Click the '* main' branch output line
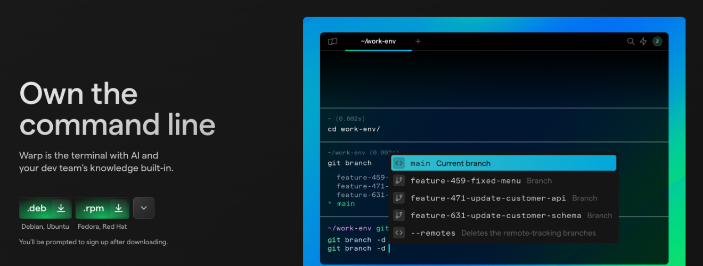703x266 pixels. click(x=341, y=204)
